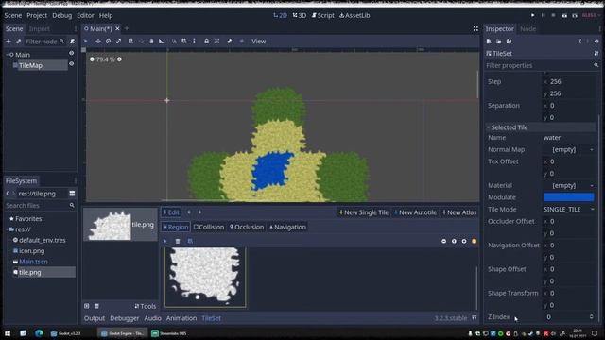
Task: Adjust the Z Index stepper arrows
Action: (592, 317)
